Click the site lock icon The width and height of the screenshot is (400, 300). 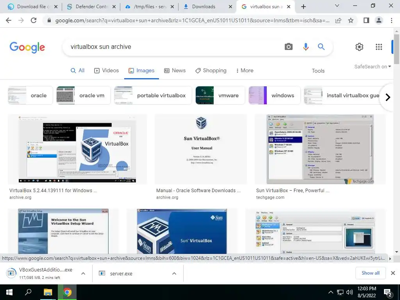[x=49, y=20]
